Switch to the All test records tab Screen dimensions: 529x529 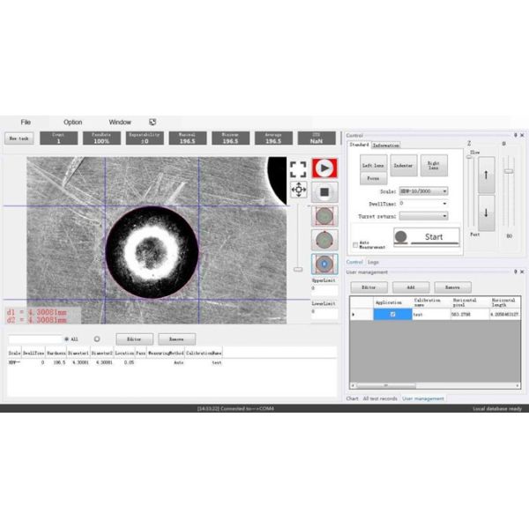point(380,399)
